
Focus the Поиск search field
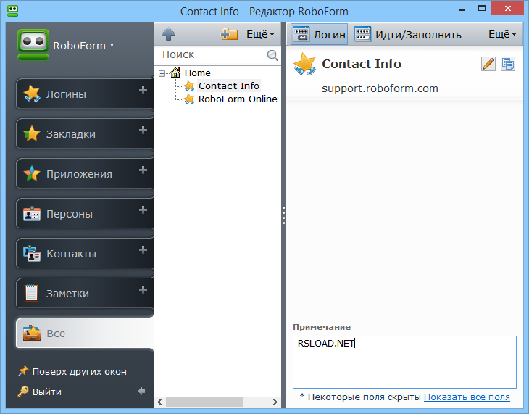click(x=212, y=54)
